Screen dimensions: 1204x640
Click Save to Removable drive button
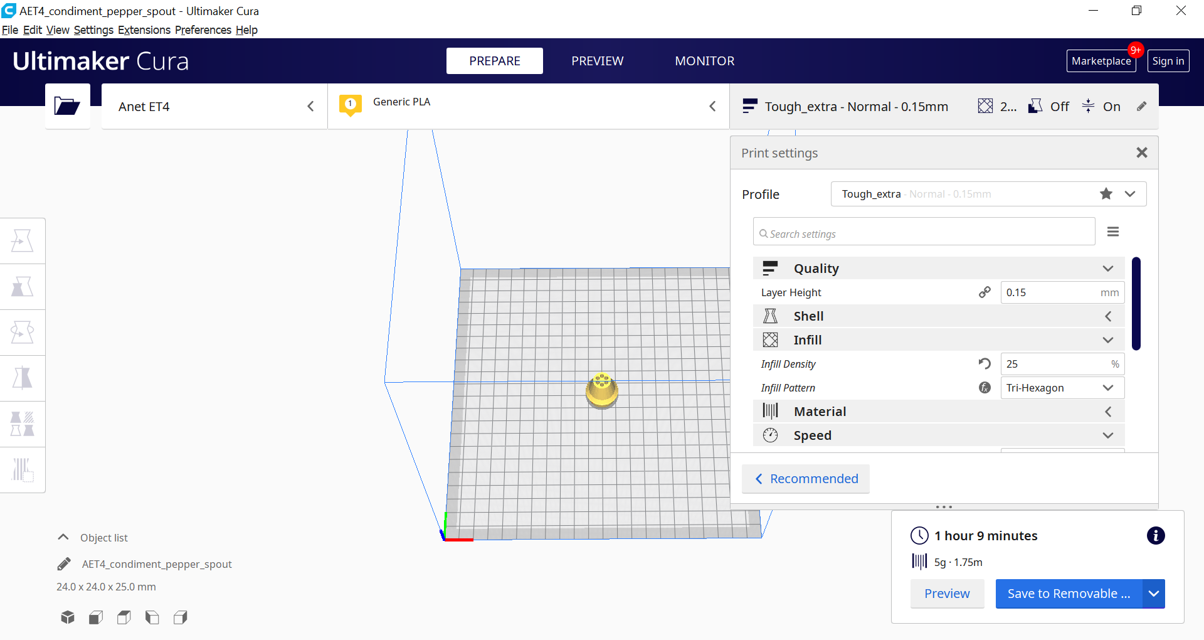click(1069, 594)
